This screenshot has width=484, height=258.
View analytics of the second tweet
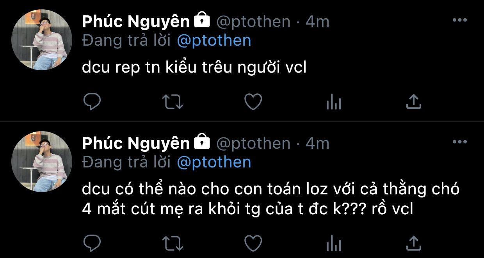333,244
